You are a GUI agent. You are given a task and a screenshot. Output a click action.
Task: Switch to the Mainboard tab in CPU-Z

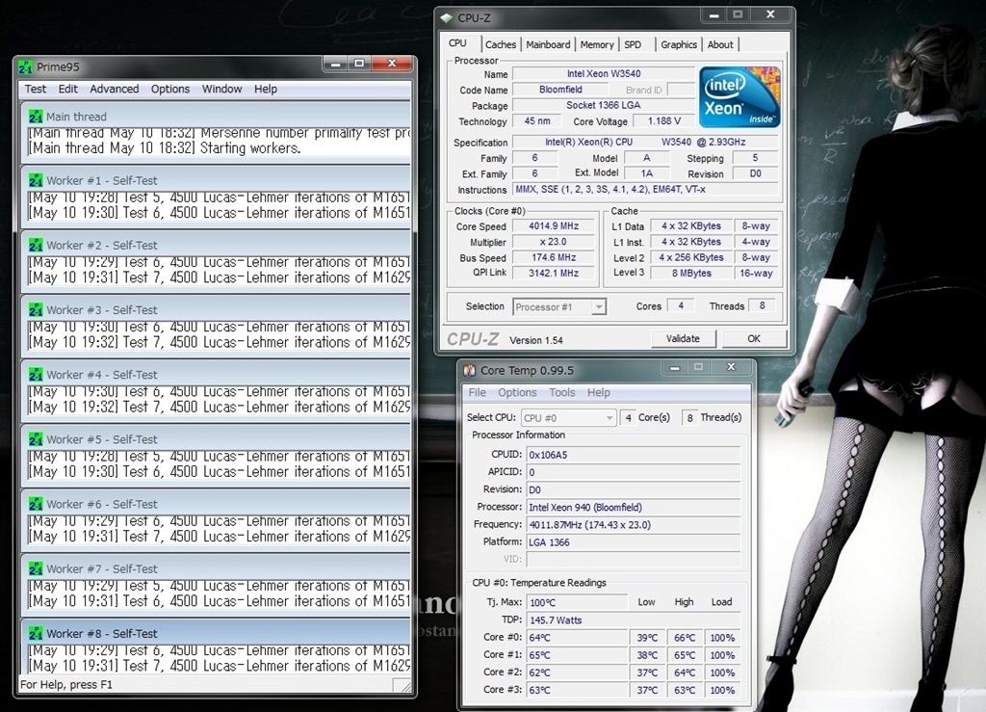(x=548, y=44)
